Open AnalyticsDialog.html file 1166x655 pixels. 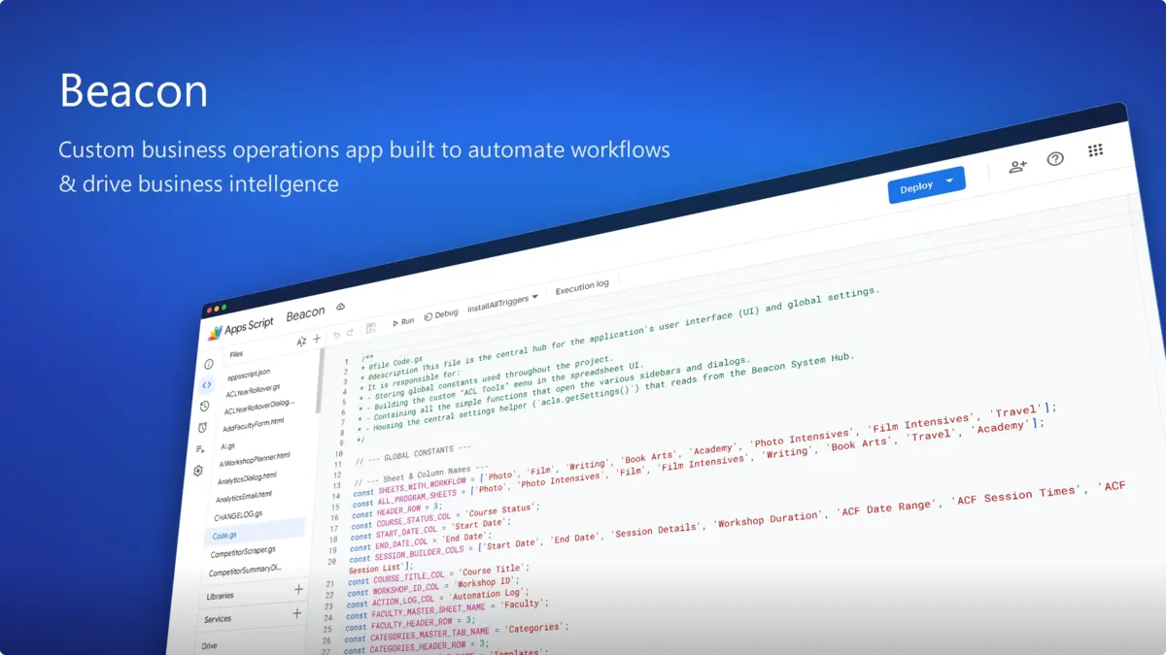[x=246, y=478]
